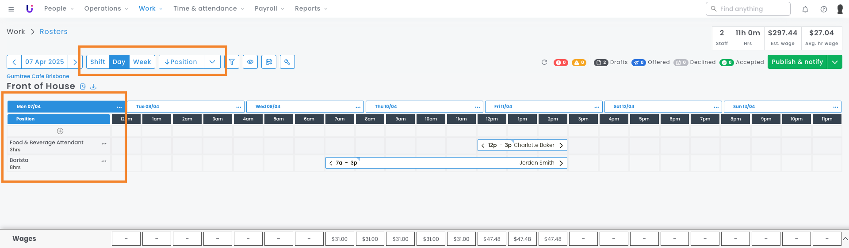The width and height of the screenshot is (849, 248).
Task: Click the download icon beside Front of House
Action: pos(93,86)
